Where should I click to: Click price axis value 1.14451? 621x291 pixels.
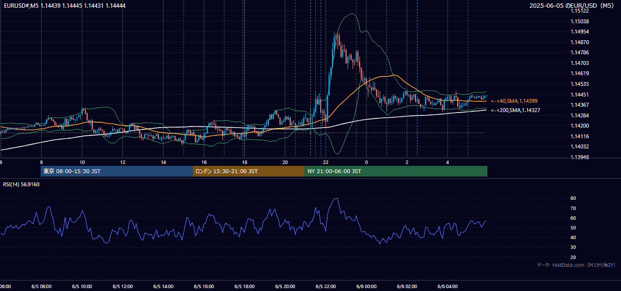[580, 95]
